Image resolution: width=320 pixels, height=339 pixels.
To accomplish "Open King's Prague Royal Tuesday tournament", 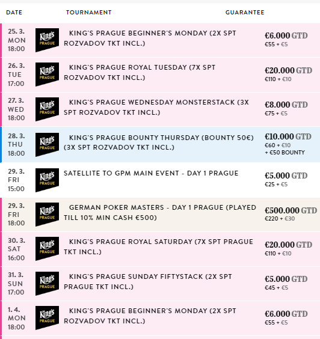I will 140,72.
